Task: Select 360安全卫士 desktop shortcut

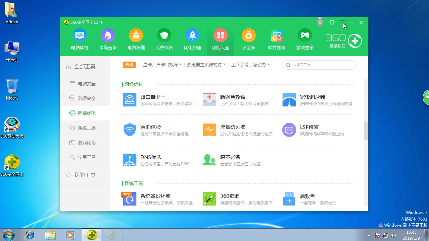Action: (x=12, y=166)
